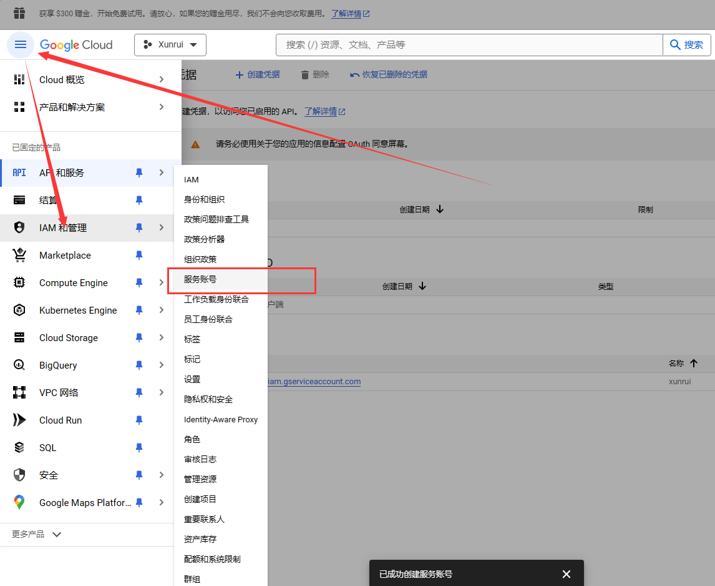Open the Xunrui project selector dropdown
Screen dimensions: 715x586
(x=170, y=45)
